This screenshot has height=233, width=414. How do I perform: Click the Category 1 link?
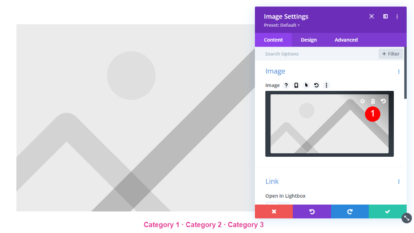(161, 224)
